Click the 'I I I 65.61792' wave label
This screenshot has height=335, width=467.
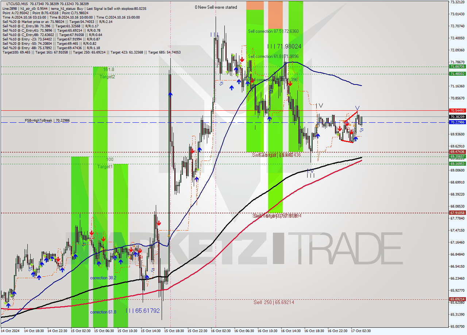[143, 311]
